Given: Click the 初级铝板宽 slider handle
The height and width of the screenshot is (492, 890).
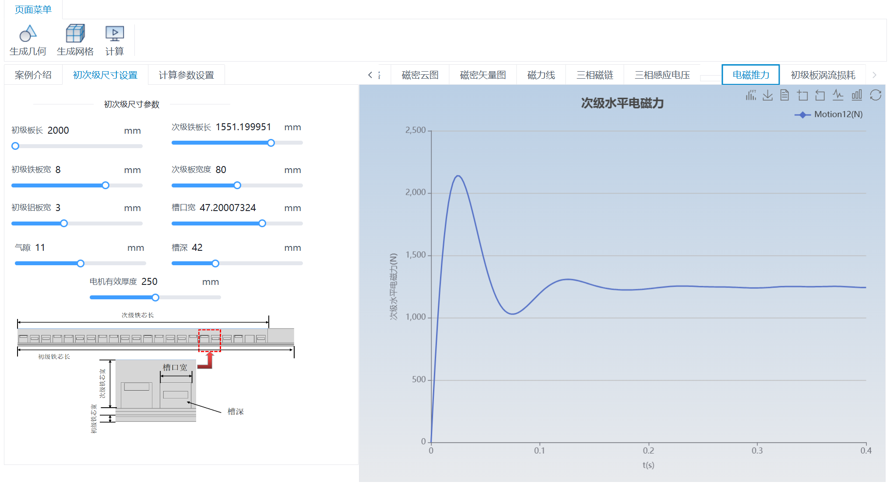Looking at the screenshot, I should (64, 223).
